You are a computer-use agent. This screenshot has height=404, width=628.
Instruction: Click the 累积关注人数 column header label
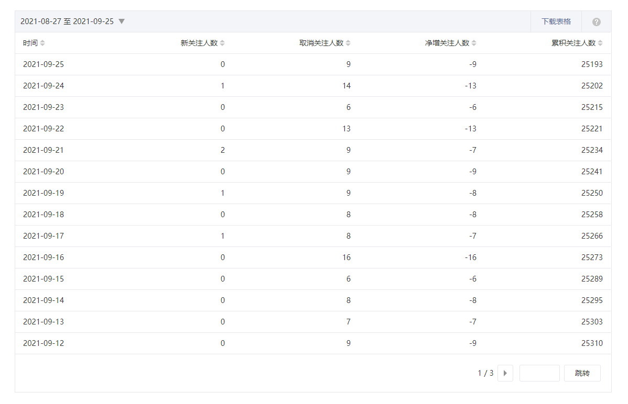click(x=573, y=43)
